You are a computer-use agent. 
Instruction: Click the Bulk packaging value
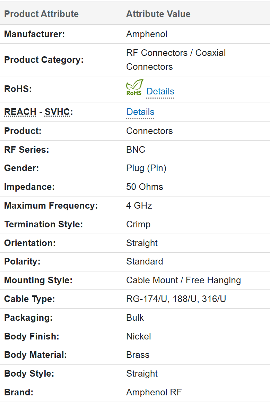point(135,318)
